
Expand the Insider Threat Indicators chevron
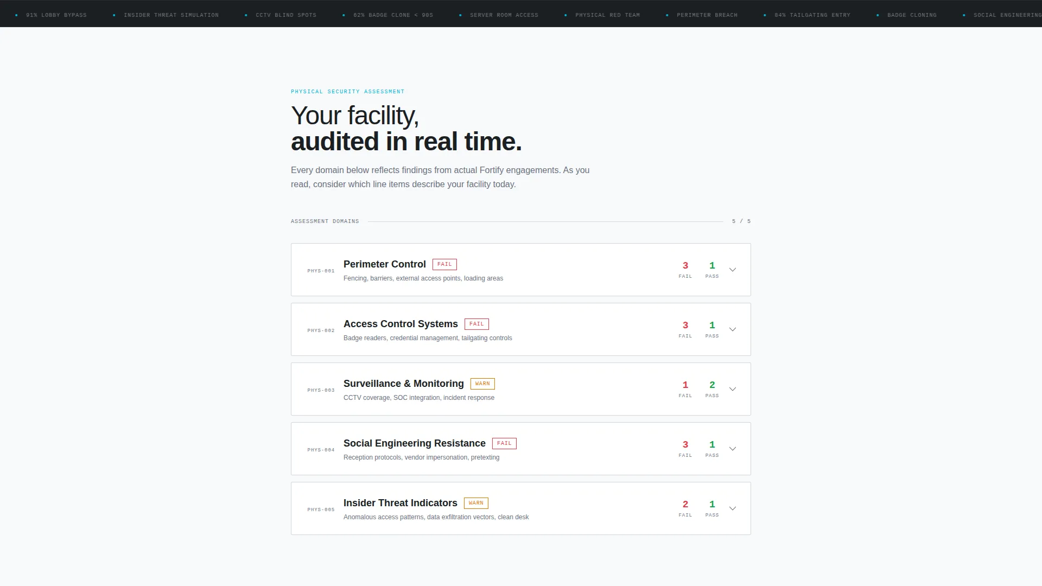tap(733, 508)
